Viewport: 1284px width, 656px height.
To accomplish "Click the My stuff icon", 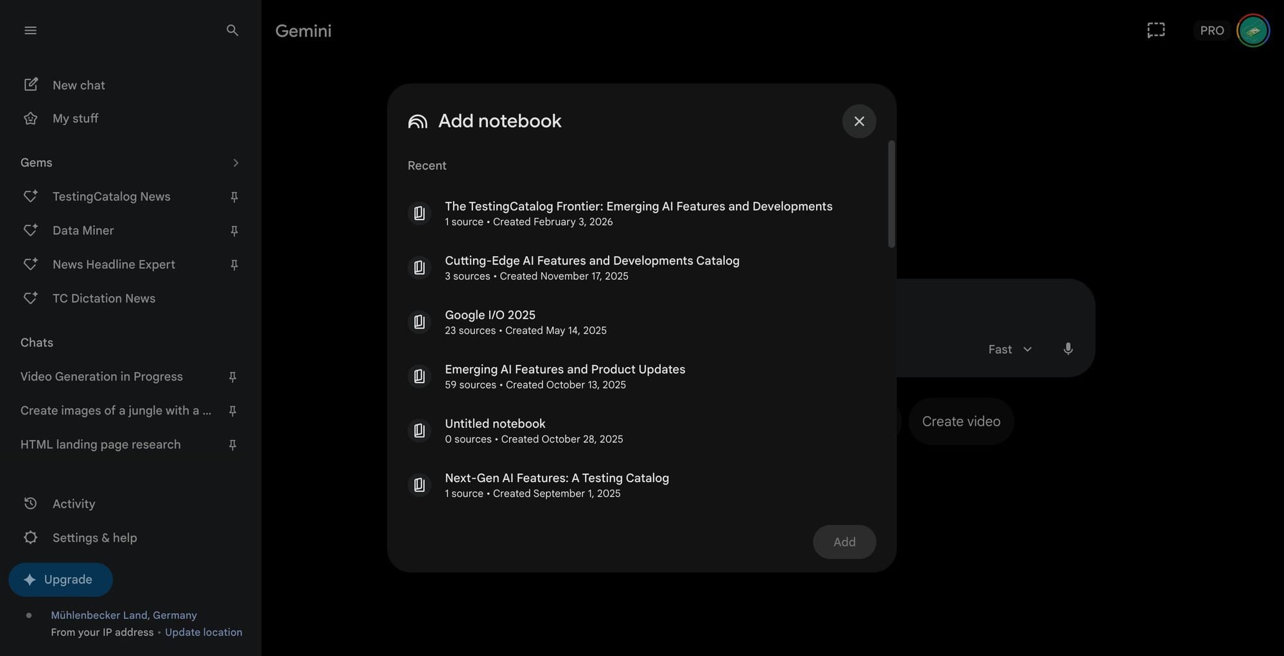I will (30, 118).
